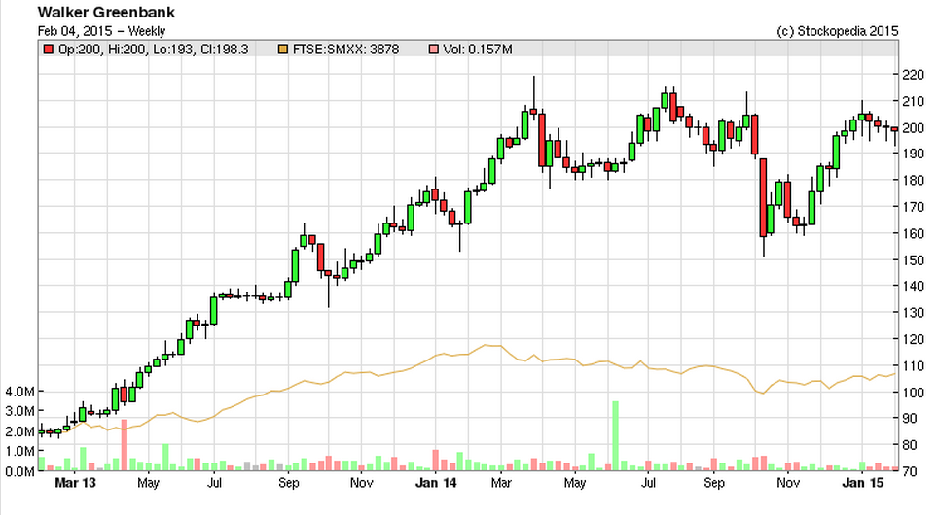
Task: Click the 'FTSE:SMXX: 3878' legend label
Action: [345, 50]
